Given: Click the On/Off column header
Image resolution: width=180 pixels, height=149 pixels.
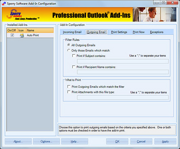Looking at the screenshot, I should [x=12, y=30].
